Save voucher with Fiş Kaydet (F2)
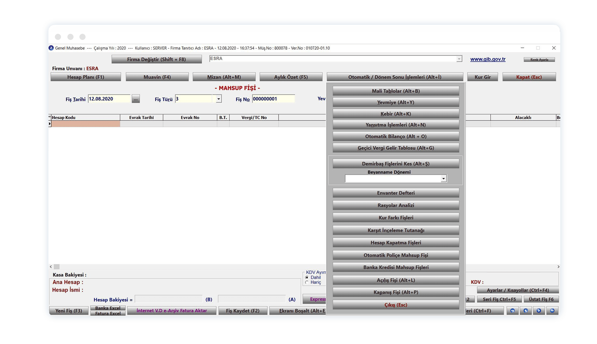 pyautogui.click(x=243, y=311)
